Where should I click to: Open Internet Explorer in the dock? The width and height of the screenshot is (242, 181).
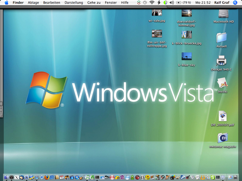pyautogui.click(x=52, y=178)
